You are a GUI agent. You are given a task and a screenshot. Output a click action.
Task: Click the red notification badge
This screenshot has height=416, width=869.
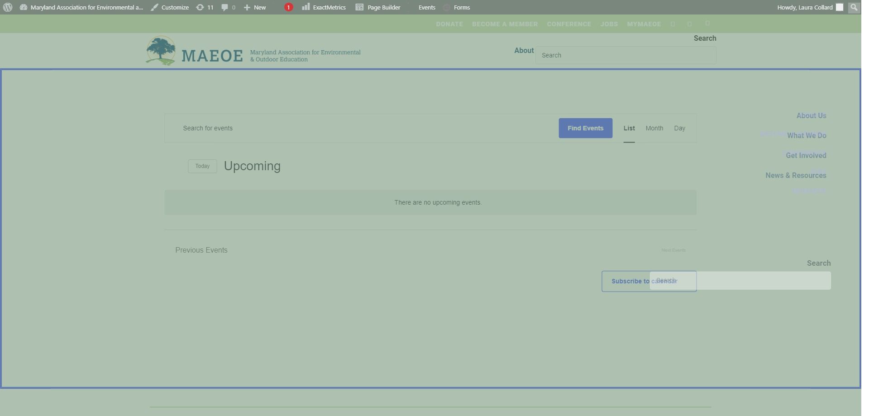[288, 7]
